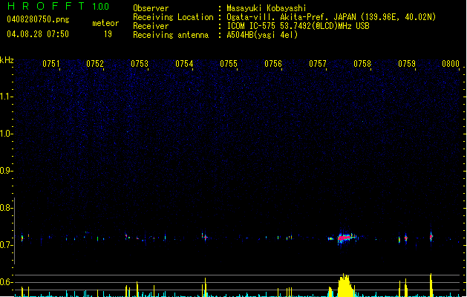Click the 0752 time marker
The image size is (467, 297).
coord(95,64)
